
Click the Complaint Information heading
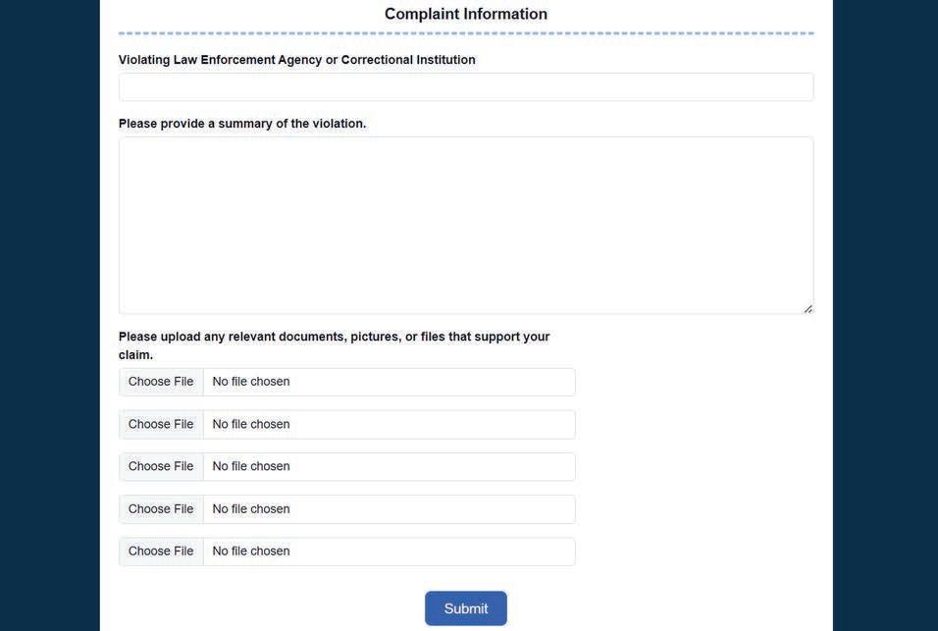(x=465, y=14)
